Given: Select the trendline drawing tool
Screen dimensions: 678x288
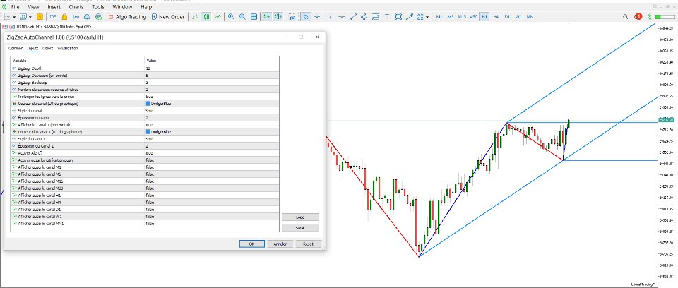Looking at the screenshot, I should (x=353, y=17).
